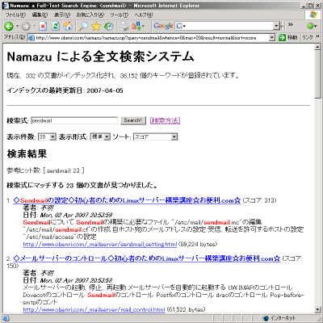Open the ファイル(F) menu

[x=15, y=15]
